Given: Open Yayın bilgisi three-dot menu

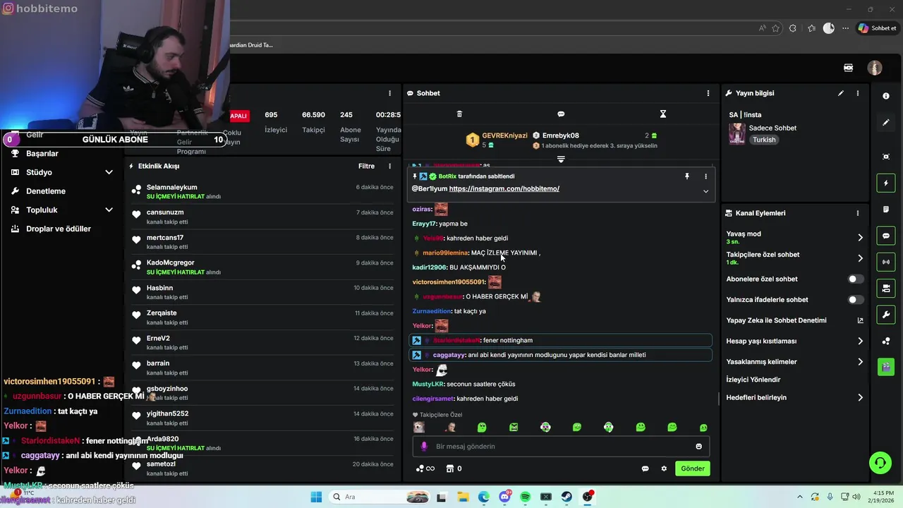Looking at the screenshot, I should point(858,93).
